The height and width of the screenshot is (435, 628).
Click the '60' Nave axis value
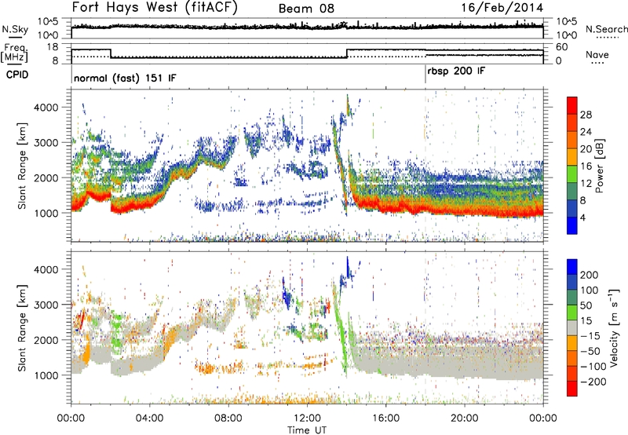[562, 47]
